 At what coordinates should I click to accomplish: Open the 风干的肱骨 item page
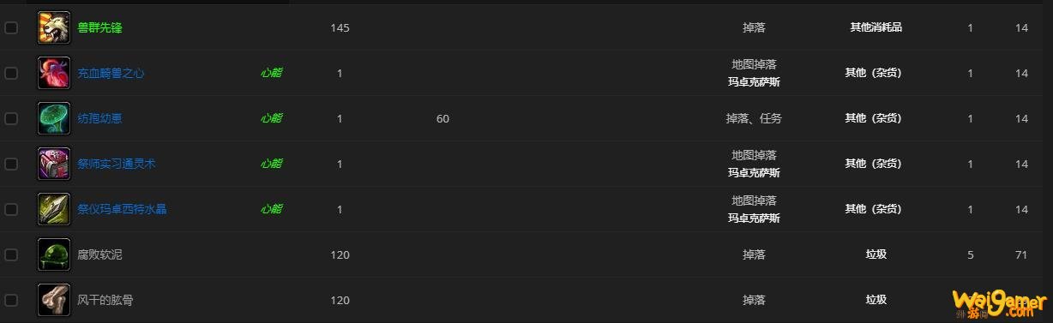click(x=105, y=300)
